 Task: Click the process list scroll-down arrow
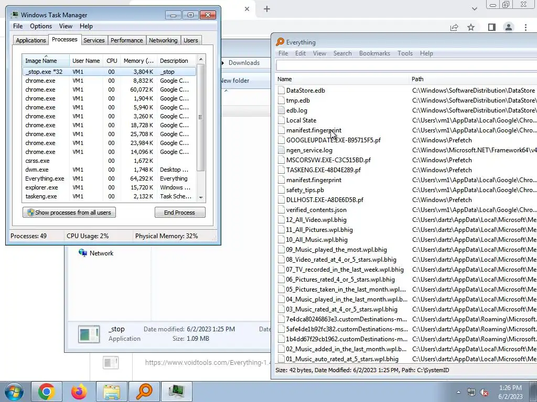201,197
